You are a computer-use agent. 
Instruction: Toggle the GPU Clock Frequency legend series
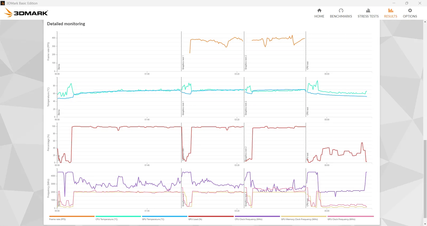(341, 219)
